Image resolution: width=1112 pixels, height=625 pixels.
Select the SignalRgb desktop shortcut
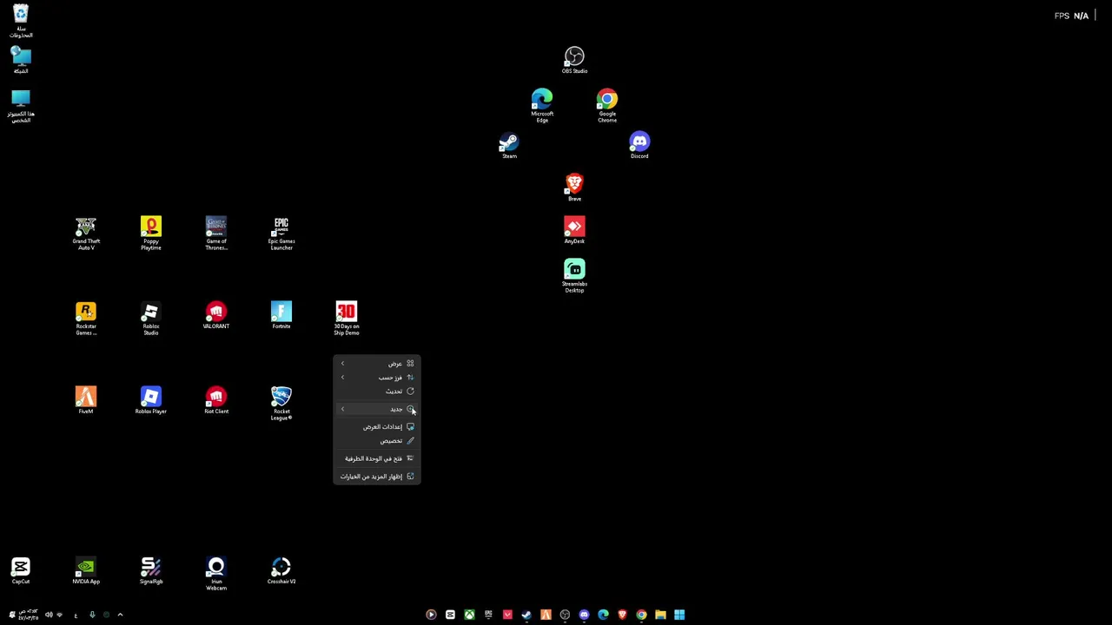(151, 570)
